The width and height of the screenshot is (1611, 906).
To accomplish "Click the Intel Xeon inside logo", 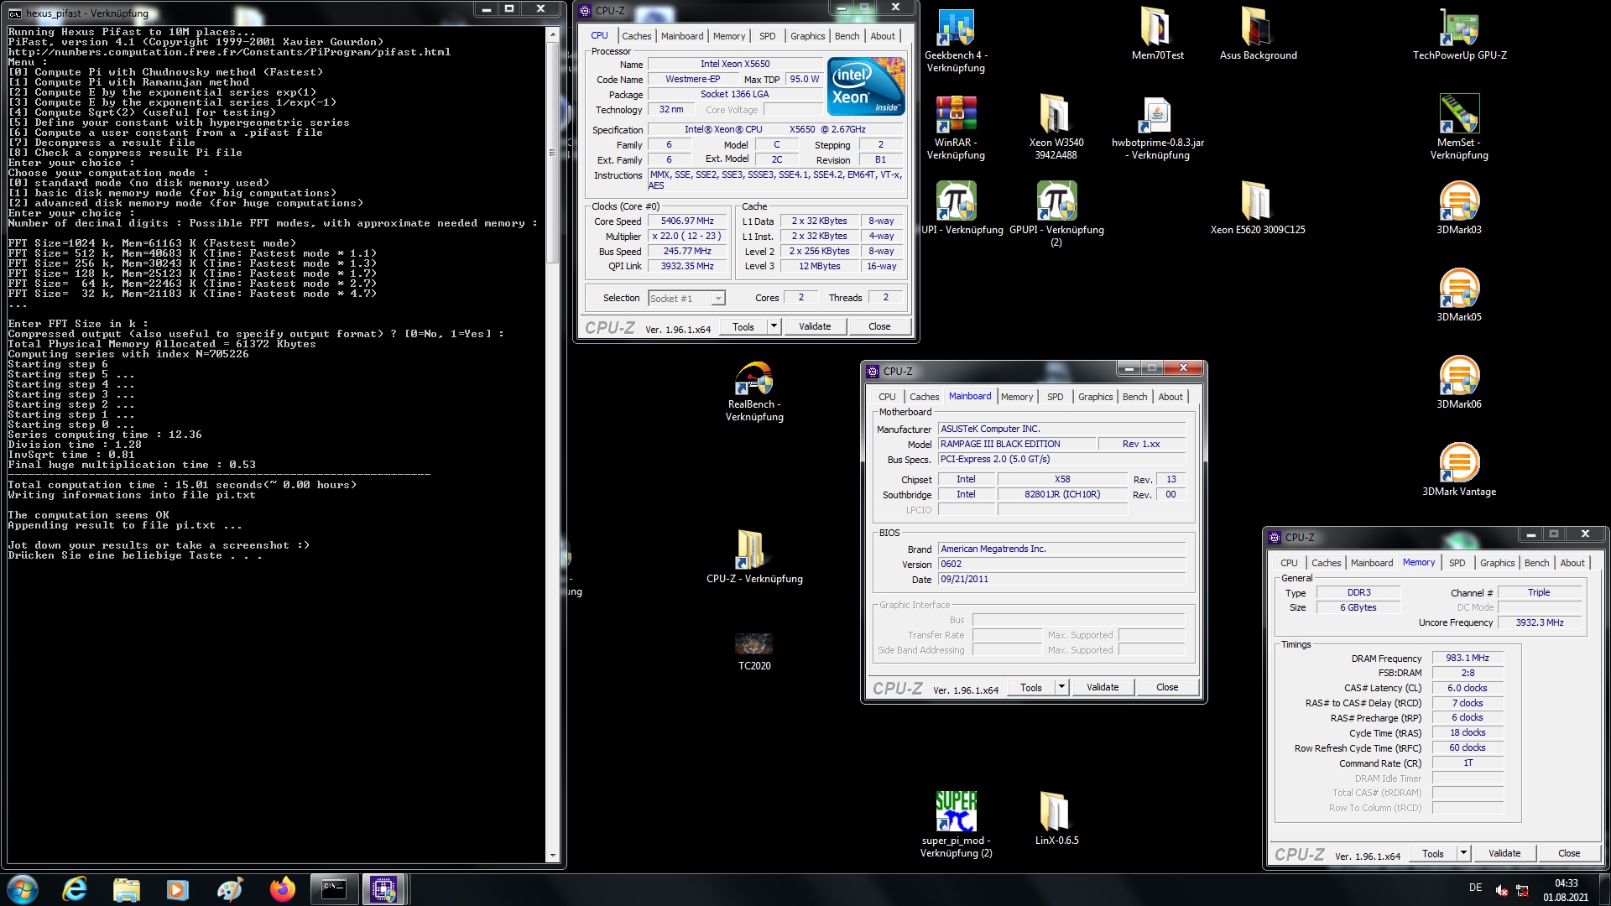I will tap(866, 86).
